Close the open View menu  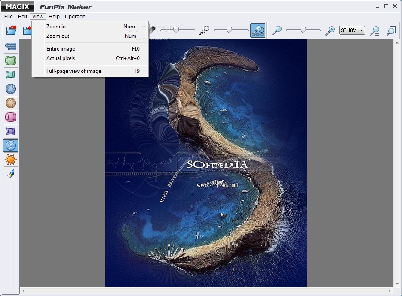[x=38, y=17]
